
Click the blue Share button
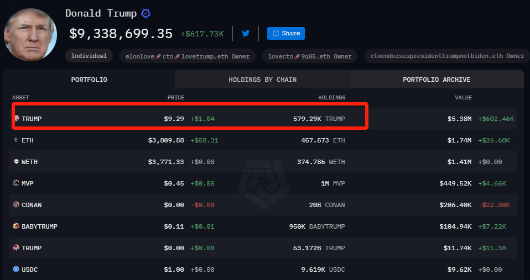[286, 33]
